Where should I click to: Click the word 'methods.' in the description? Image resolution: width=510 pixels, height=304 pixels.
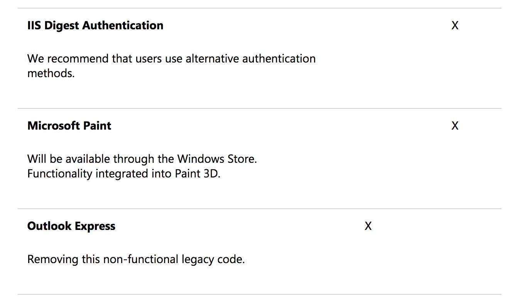point(51,73)
